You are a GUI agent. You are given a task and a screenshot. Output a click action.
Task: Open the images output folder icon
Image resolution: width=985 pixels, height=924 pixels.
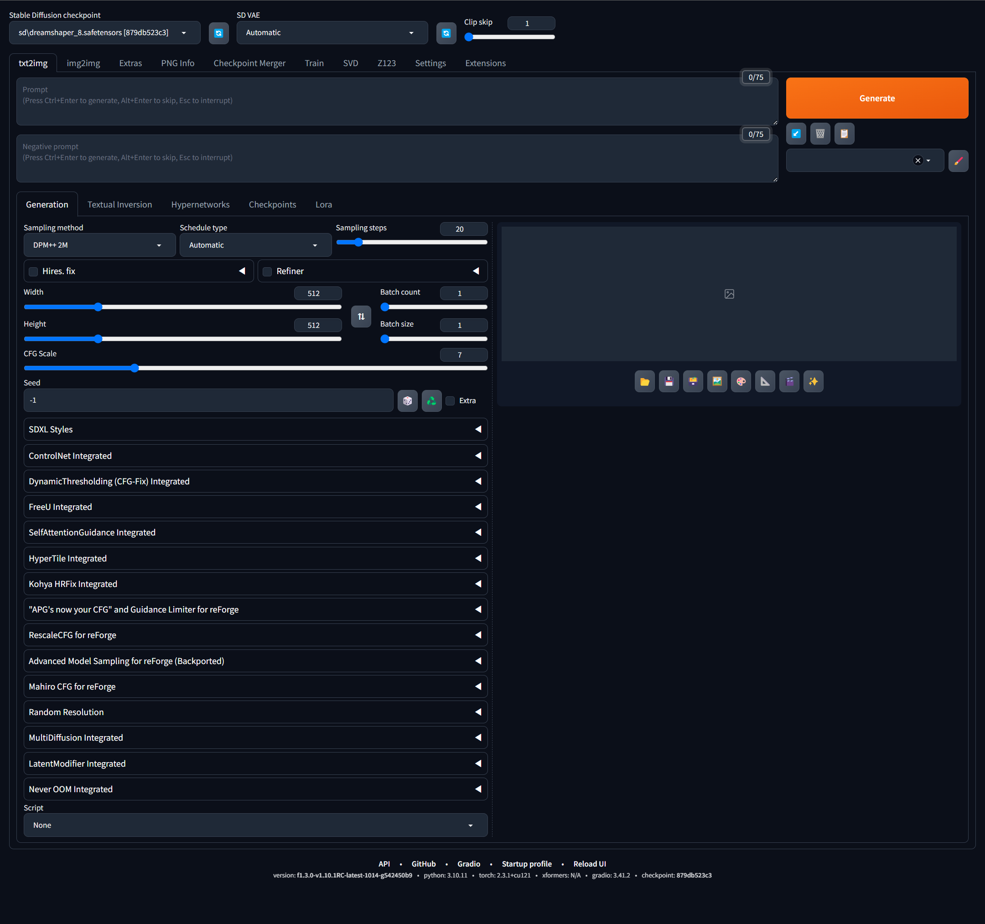click(645, 381)
